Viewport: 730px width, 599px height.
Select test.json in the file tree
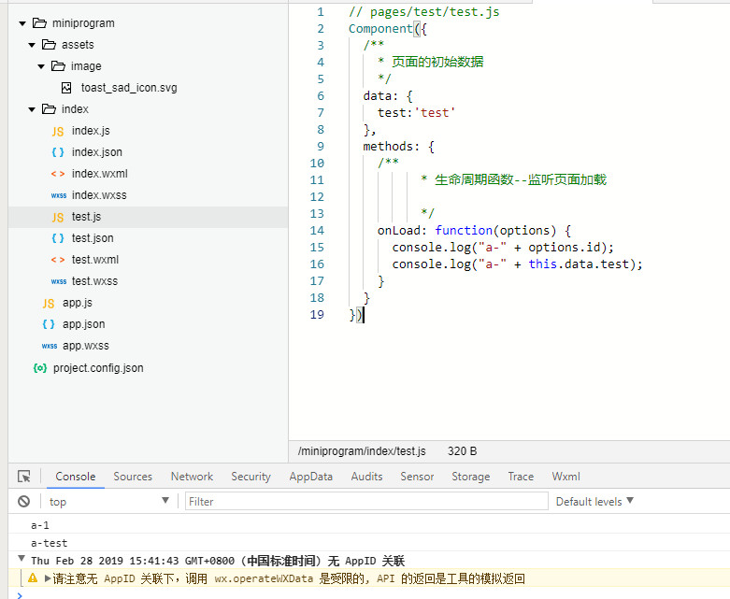[x=93, y=238]
